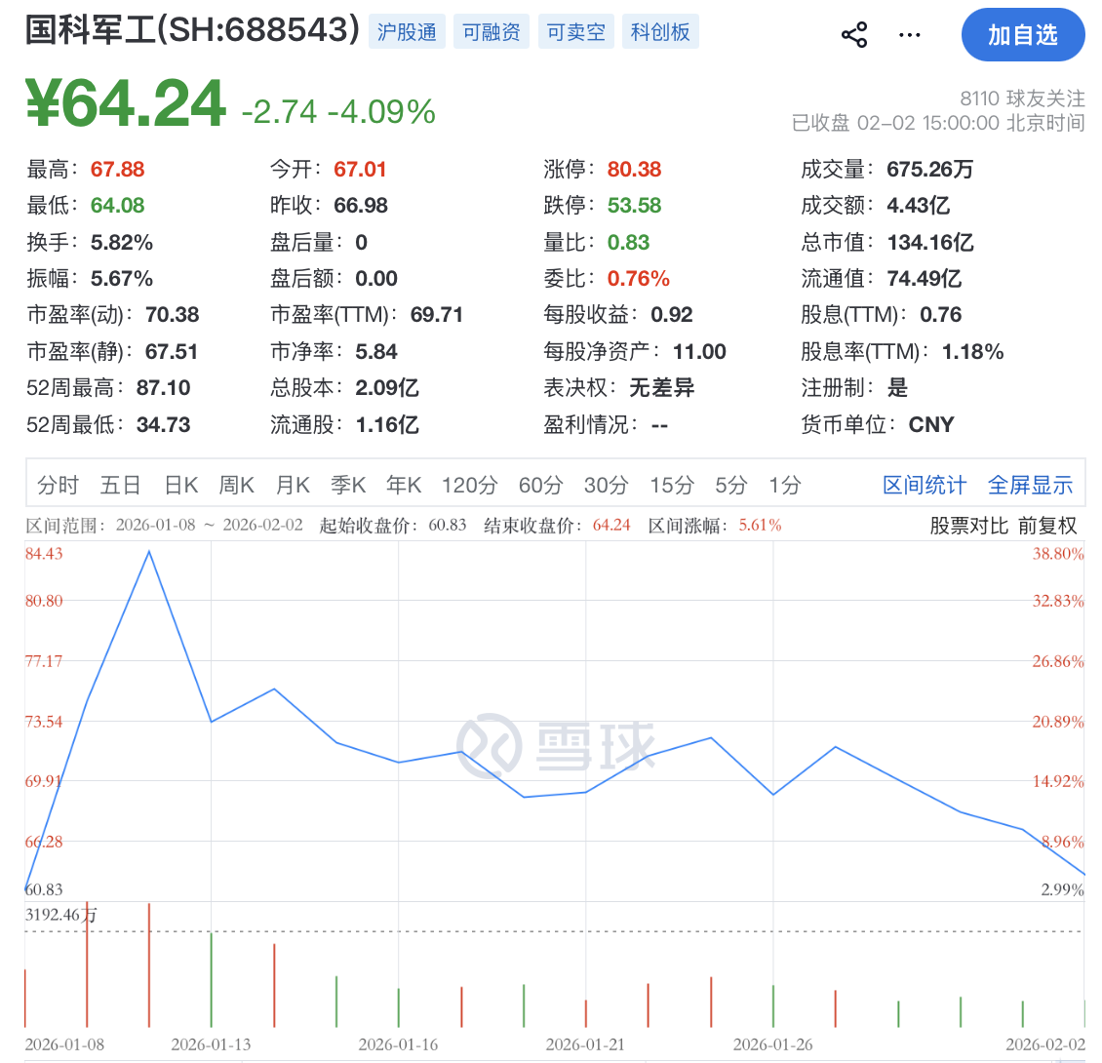Viewport: 1102px width, 1063px height.
Task: Select the 可融资 tag
Action: coord(491,32)
